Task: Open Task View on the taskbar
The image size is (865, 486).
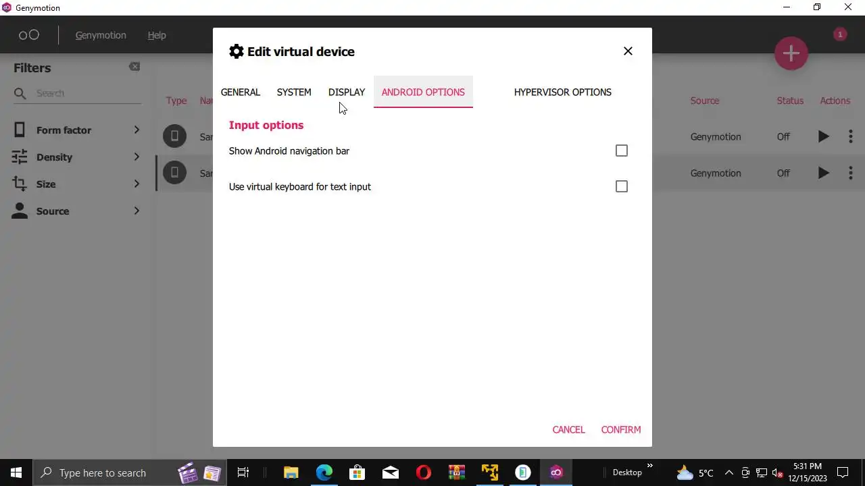Action: pyautogui.click(x=243, y=473)
